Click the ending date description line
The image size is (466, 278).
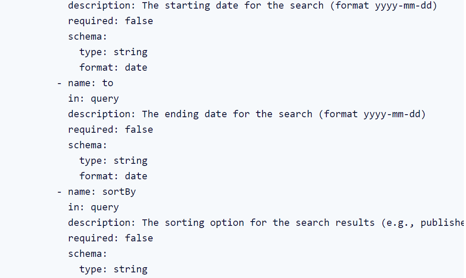tap(247, 114)
